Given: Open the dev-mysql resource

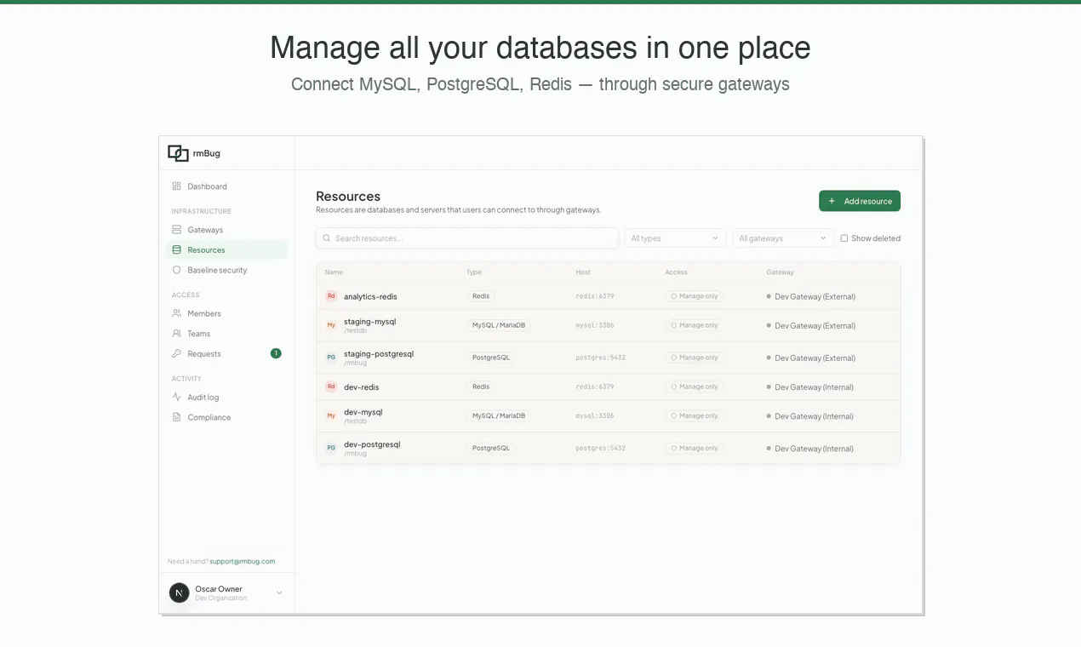Looking at the screenshot, I should [x=363, y=412].
